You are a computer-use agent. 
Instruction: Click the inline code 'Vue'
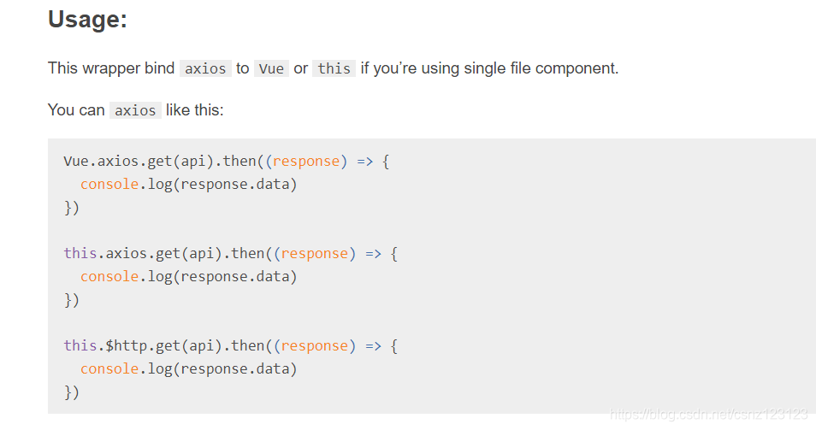tap(271, 68)
